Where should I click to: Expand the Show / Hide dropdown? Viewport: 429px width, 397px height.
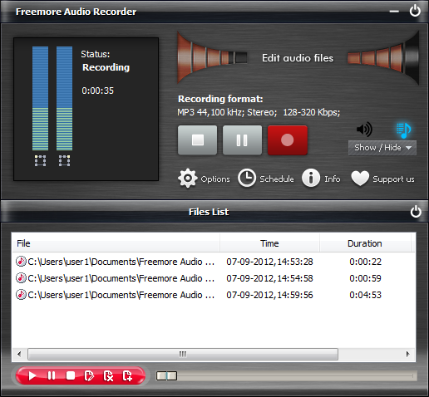[x=382, y=148]
